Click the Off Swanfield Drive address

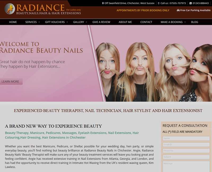(129, 3)
